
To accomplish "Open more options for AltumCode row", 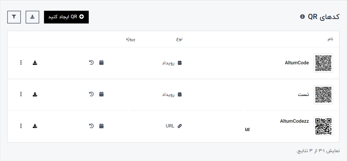I will 21,63.
